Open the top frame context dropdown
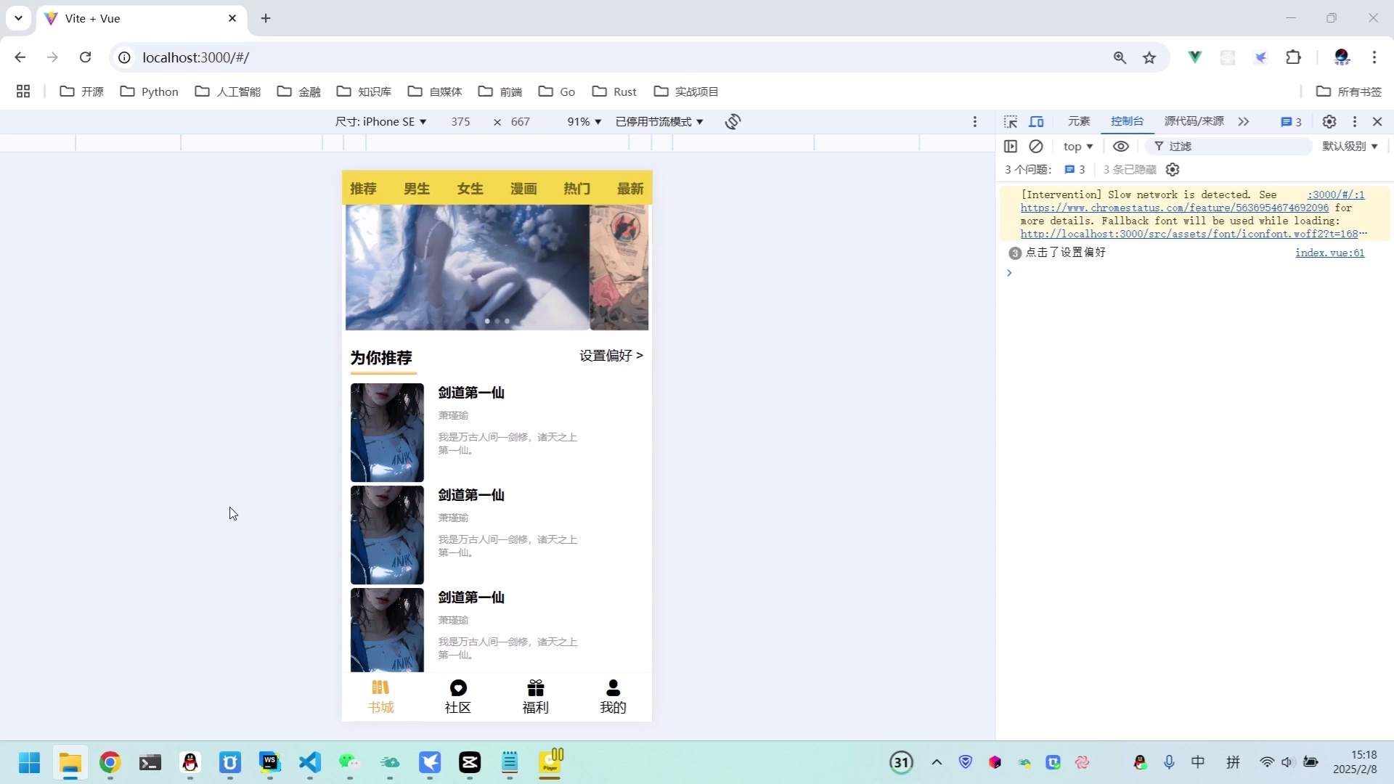Screen dimensions: 1394x784 click(1077, 146)
